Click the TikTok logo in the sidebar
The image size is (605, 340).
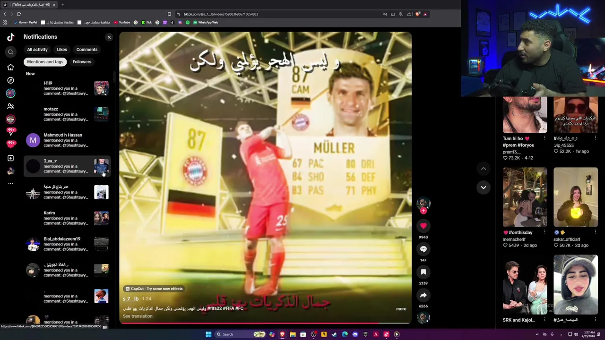tap(10, 37)
